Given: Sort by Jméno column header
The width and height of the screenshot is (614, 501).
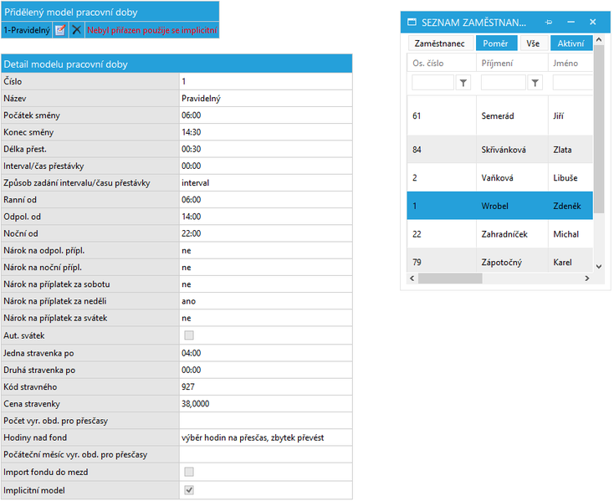Looking at the screenshot, I should (x=571, y=63).
